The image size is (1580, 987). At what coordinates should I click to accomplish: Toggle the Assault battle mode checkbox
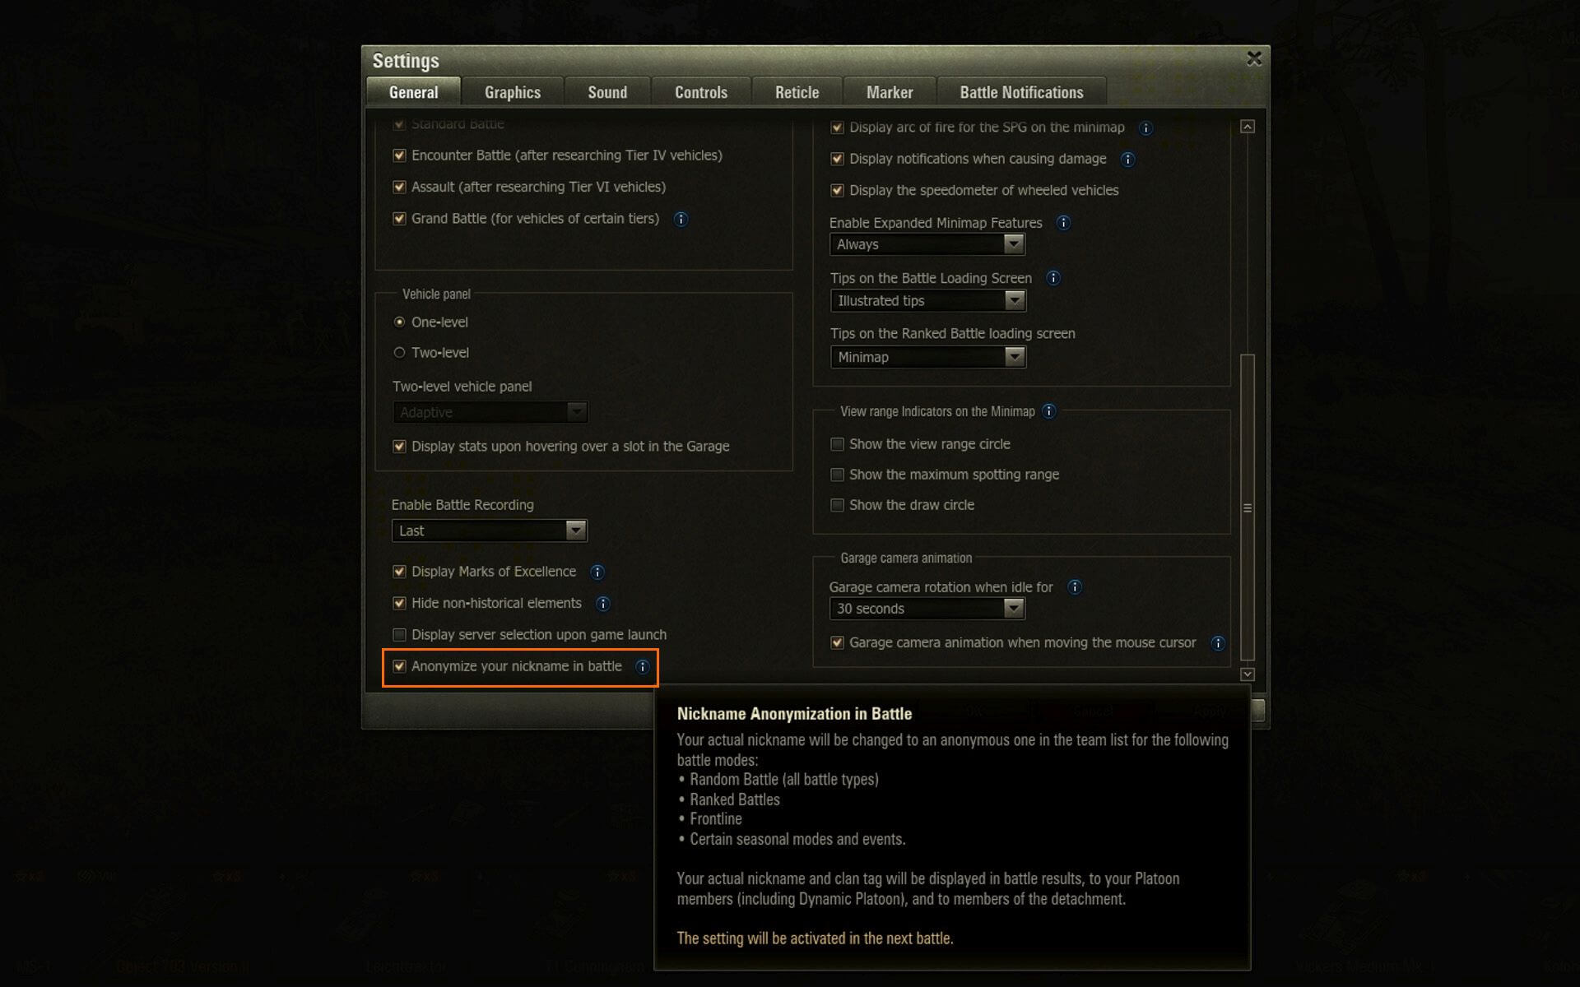tap(402, 187)
